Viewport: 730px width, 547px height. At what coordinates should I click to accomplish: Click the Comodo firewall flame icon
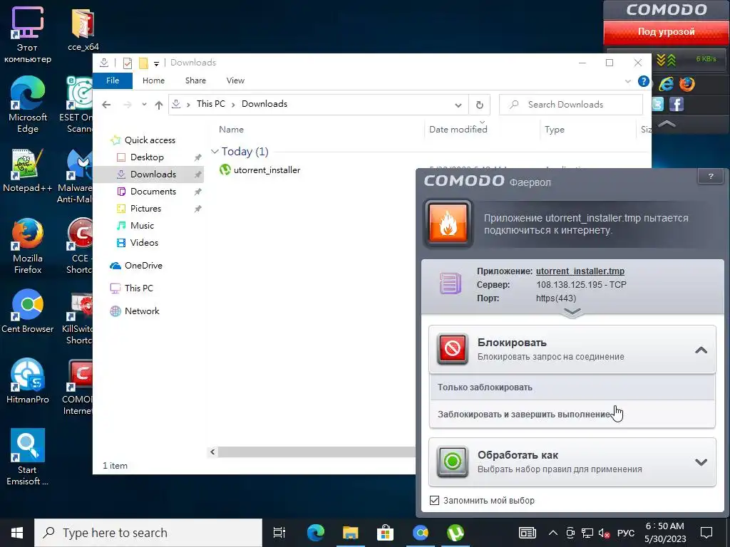pyautogui.click(x=448, y=223)
